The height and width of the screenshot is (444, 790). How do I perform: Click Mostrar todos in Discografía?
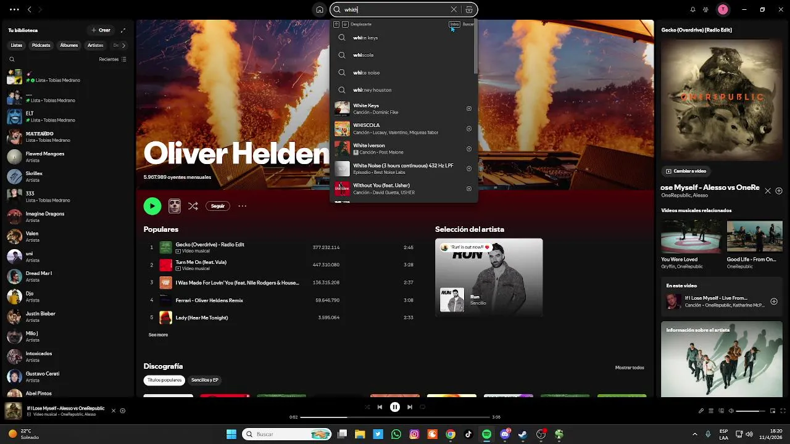[630, 368]
